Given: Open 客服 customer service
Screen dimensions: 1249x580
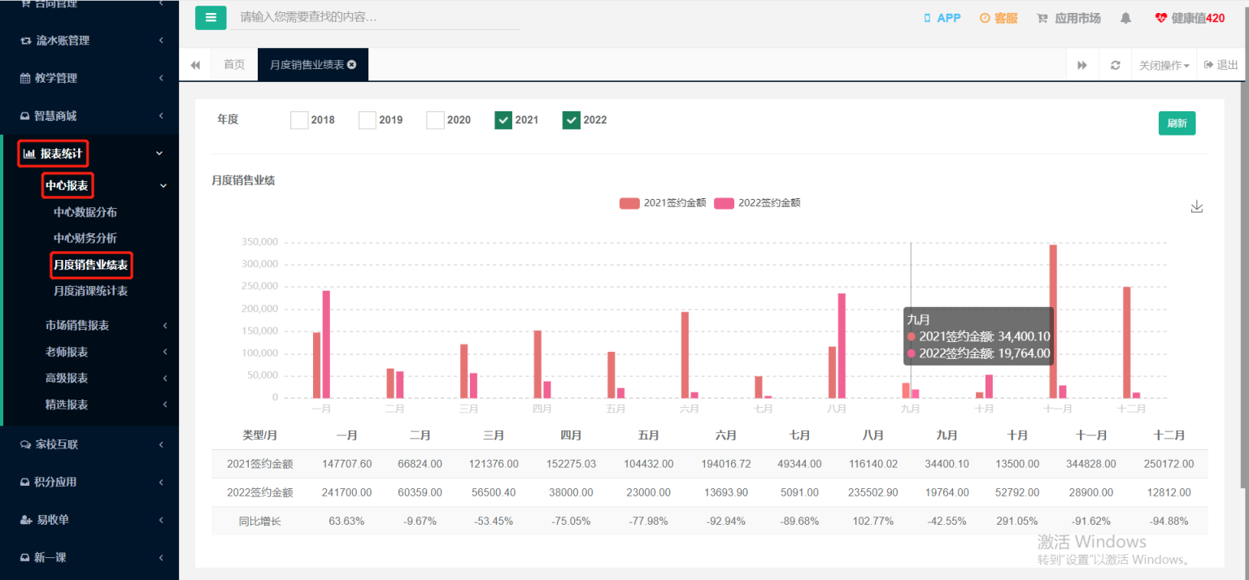Looking at the screenshot, I should pos(999,18).
